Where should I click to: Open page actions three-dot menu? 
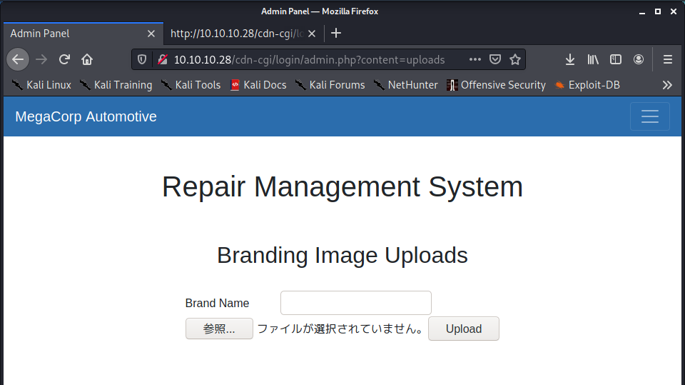coord(475,59)
